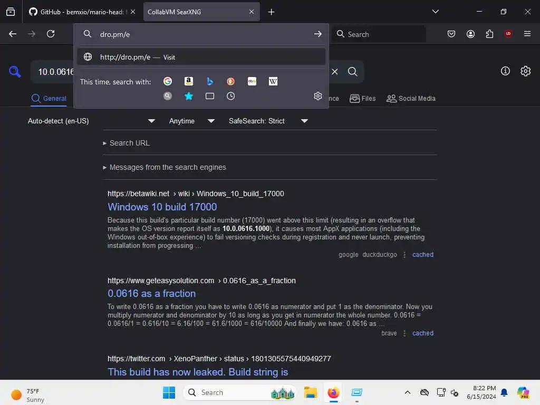
Task: Open more options dots for google duckduckgo
Action: pos(404,255)
